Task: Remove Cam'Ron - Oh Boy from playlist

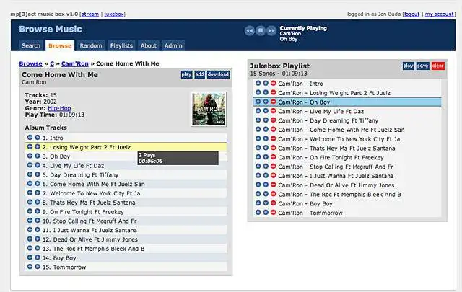Action: (x=274, y=102)
